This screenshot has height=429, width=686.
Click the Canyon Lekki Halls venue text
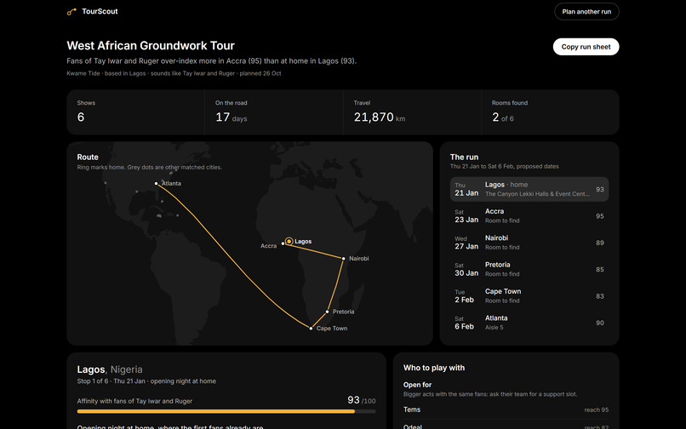tap(538, 194)
